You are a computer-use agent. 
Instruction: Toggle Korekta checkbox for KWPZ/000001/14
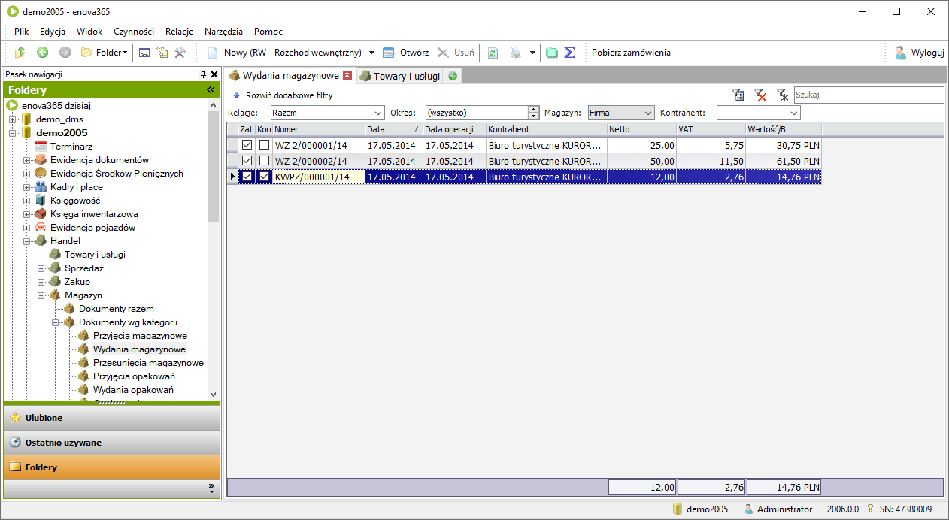point(264,177)
